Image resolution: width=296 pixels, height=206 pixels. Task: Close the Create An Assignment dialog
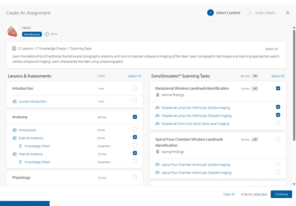pos(288,13)
